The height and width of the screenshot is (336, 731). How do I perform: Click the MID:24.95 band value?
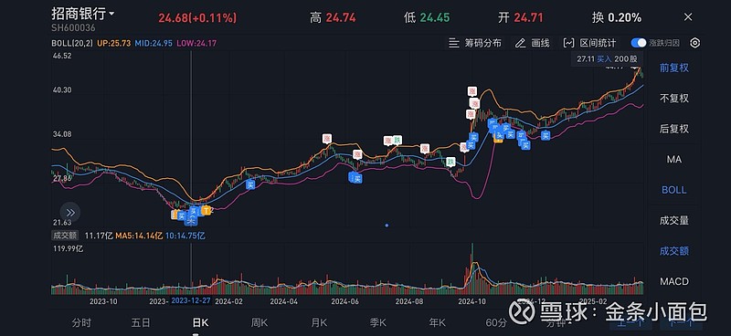click(x=154, y=43)
